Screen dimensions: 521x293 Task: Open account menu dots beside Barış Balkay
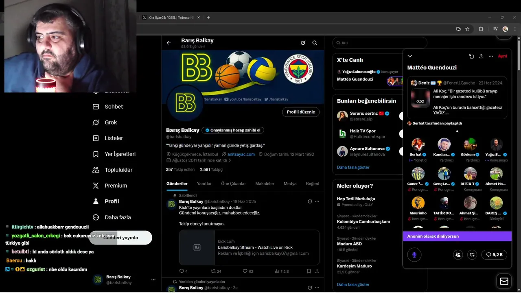point(153,280)
